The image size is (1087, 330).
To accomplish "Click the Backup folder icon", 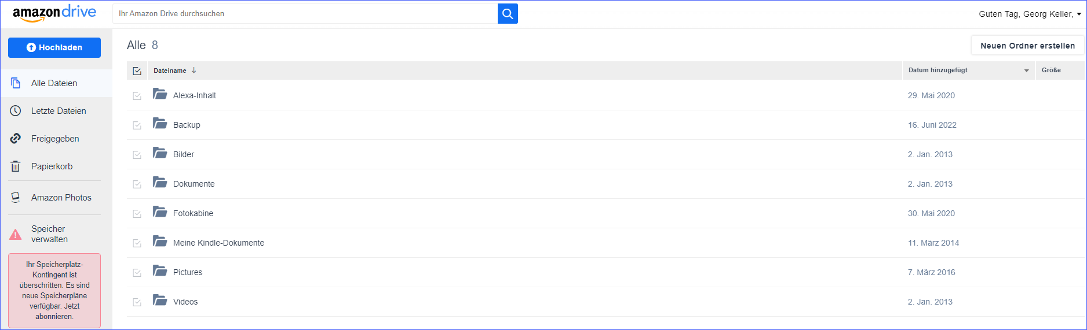I will coord(160,123).
